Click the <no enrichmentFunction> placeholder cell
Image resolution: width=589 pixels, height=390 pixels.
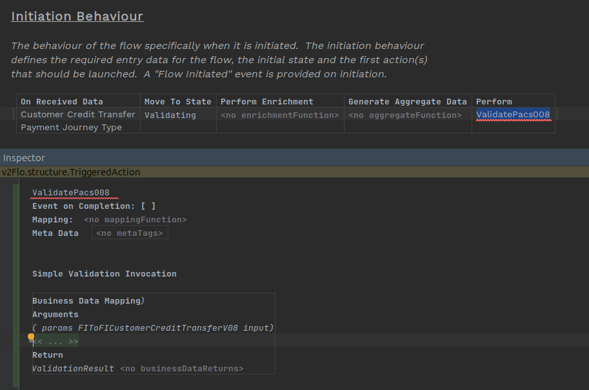point(279,115)
